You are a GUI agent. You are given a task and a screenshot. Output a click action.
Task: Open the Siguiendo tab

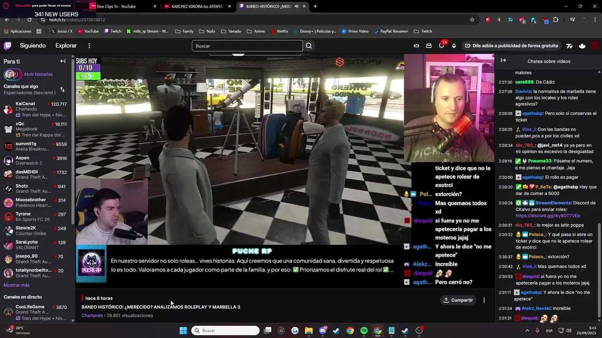(x=32, y=46)
